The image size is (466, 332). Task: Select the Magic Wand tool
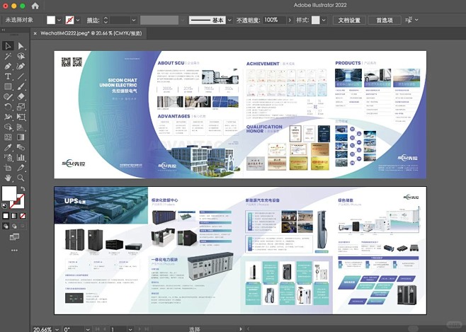pos(8,56)
